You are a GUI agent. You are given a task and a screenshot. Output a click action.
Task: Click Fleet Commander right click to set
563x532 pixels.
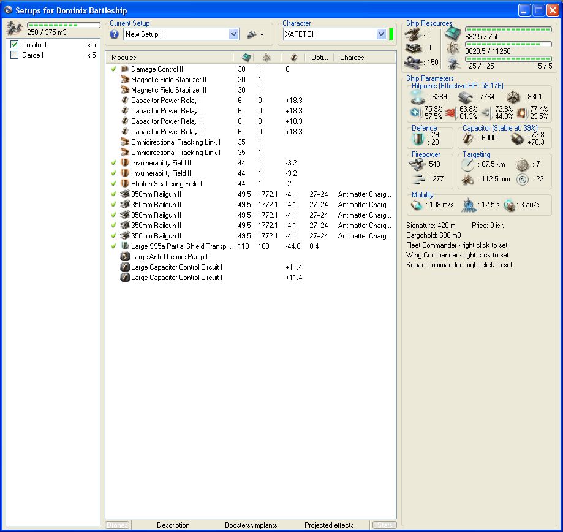coord(457,245)
